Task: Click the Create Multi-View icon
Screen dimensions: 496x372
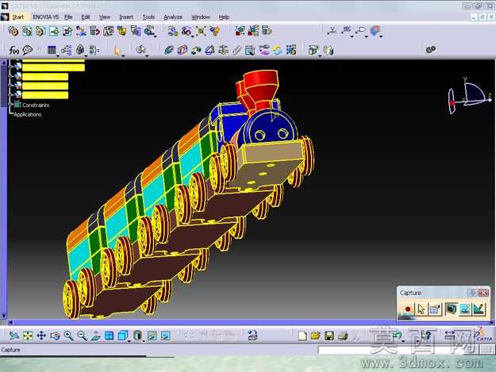Action: pyautogui.click(x=110, y=336)
